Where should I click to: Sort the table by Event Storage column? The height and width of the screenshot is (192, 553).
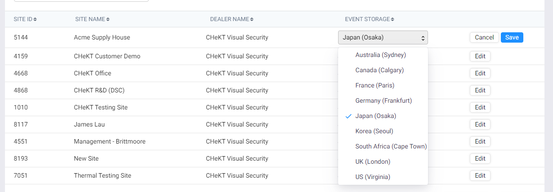[369, 19]
